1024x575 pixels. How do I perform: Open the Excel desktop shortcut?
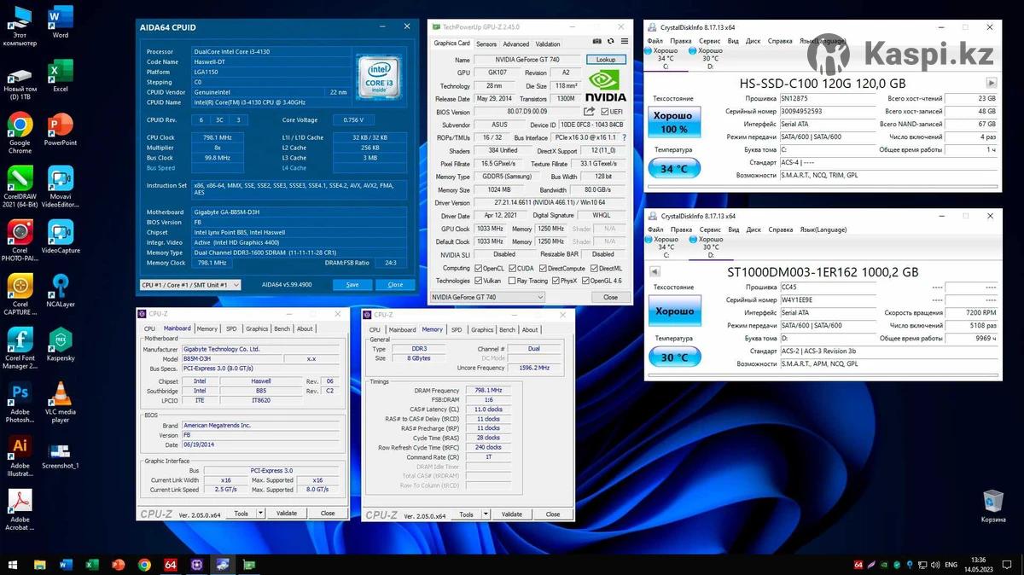[61, 76]
